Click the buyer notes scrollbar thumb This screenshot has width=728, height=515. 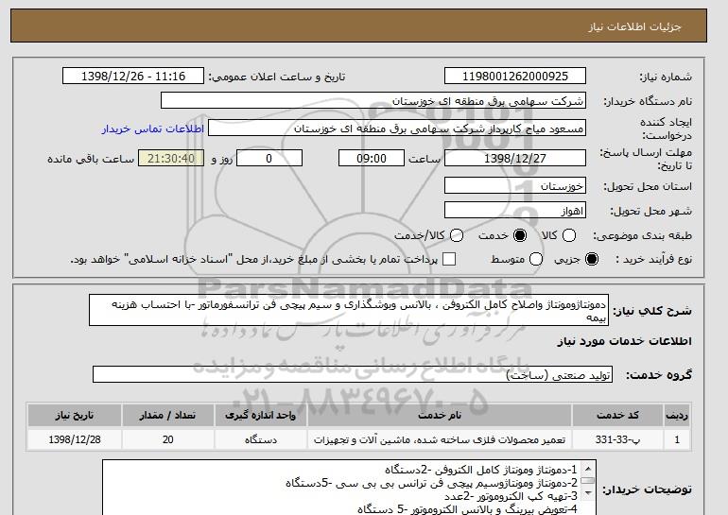tap(588, 481)
